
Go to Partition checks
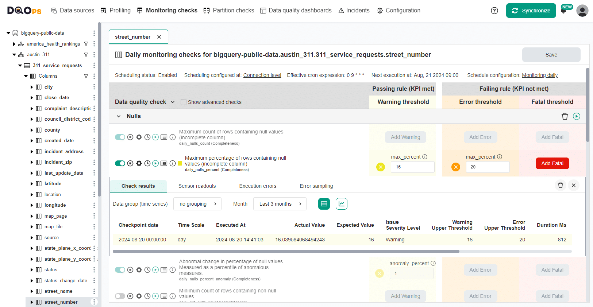tap(229, 11)
